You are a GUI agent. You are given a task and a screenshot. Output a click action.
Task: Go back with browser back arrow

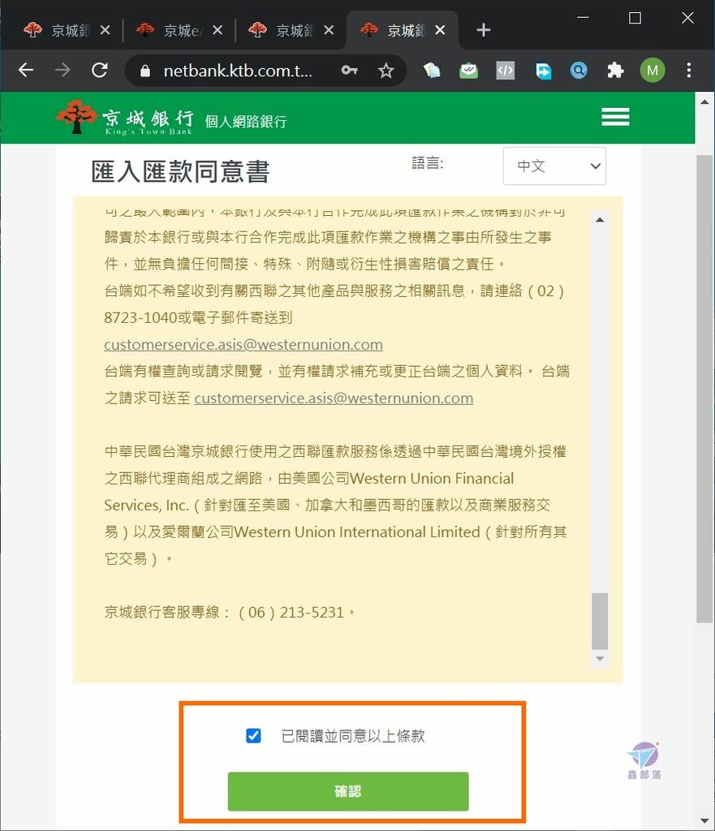(x=25, y=70)
